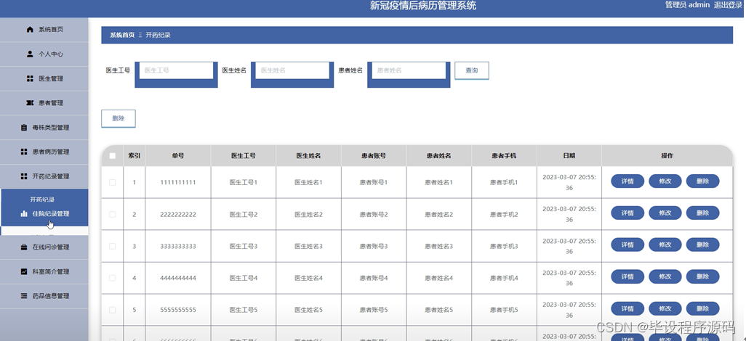
Task: Click the grid icon beside 患者病历管理
Action: 24,152
